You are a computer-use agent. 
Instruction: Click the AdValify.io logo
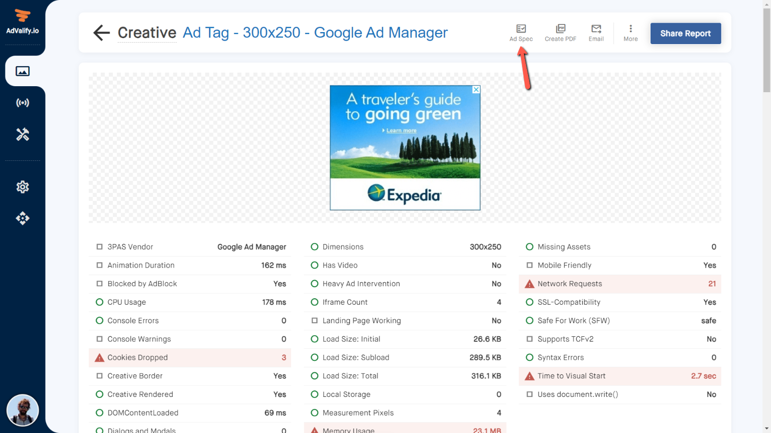[x=23, y=22]
